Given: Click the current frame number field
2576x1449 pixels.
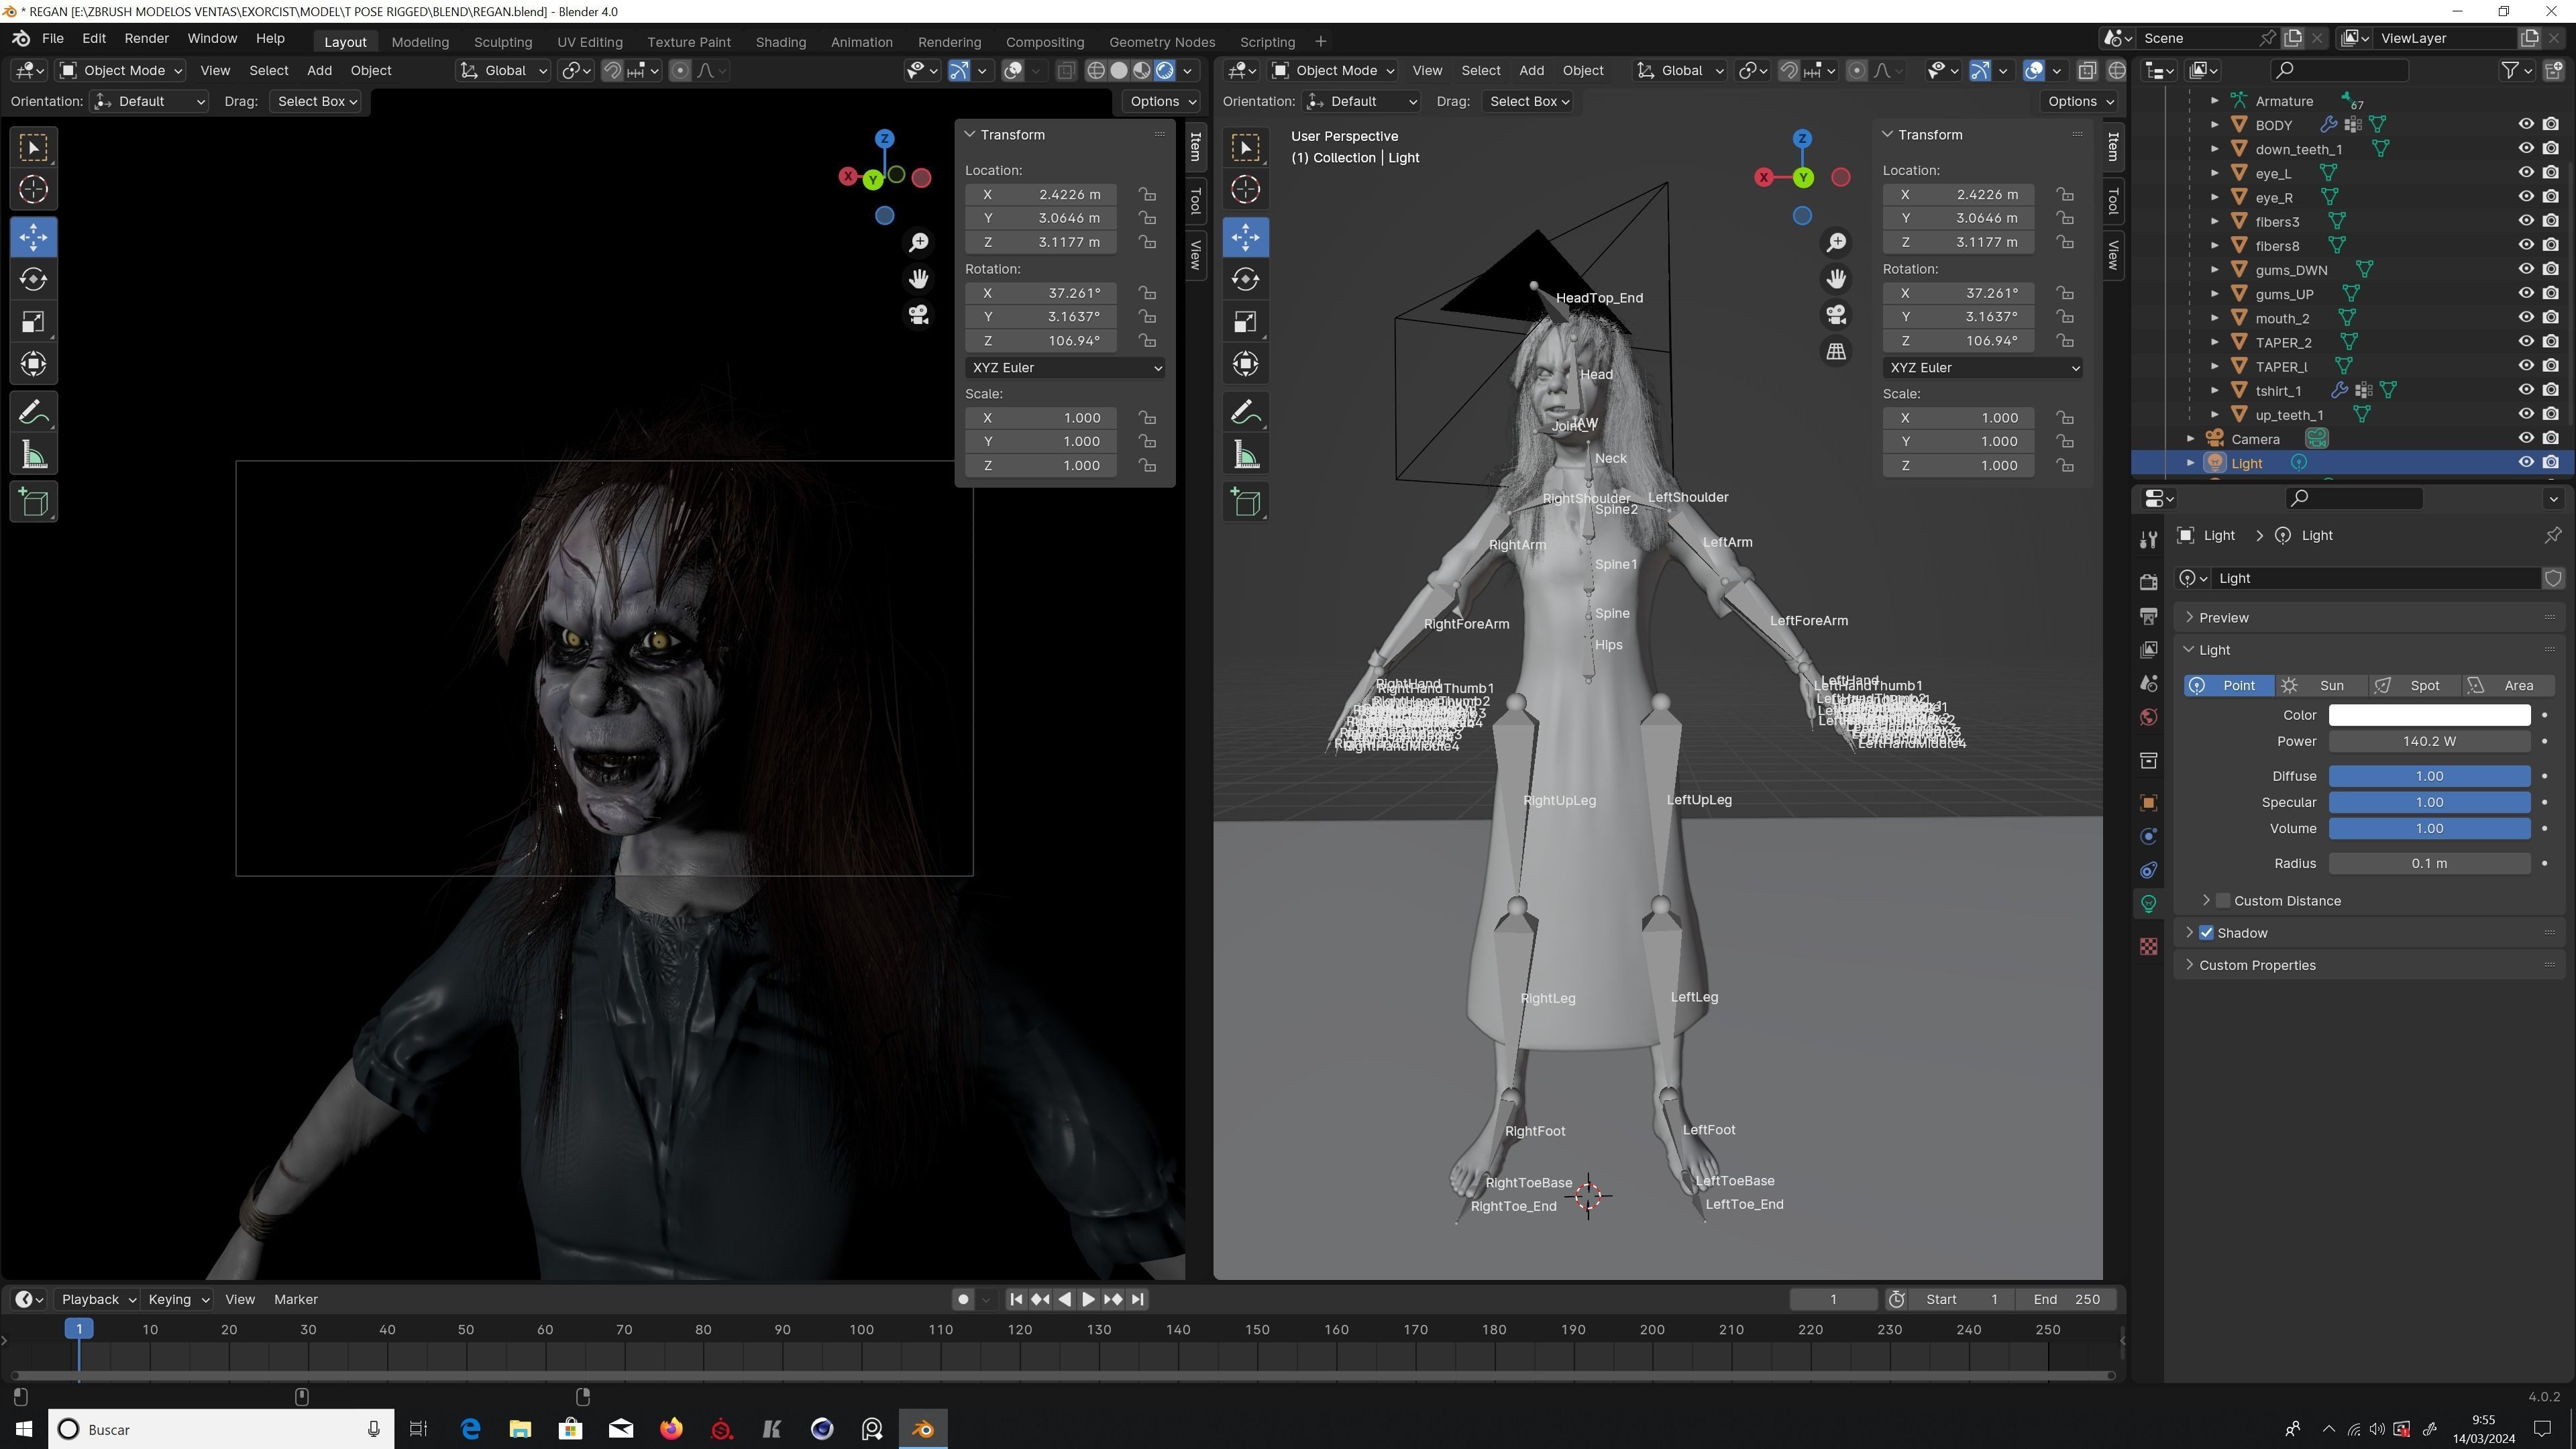Looking at the screenshot, I should tap(1833, 1299).
